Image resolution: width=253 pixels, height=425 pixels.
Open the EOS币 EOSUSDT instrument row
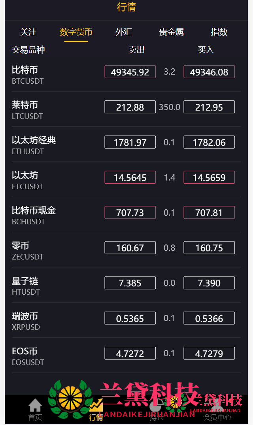click(x=28, y=355)
